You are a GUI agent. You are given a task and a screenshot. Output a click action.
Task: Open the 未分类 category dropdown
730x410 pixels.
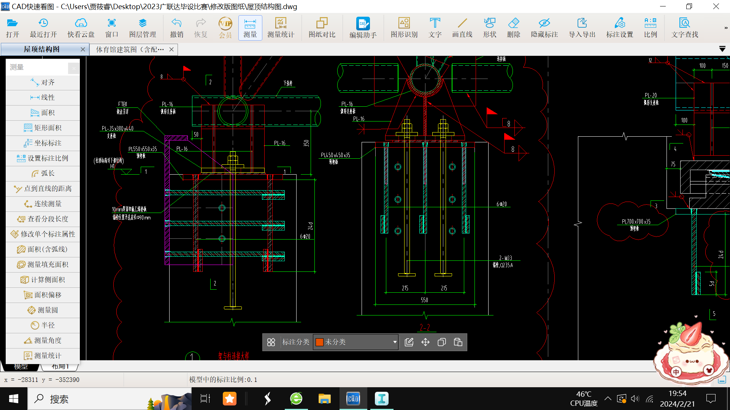pyautogui.click(x=356, y=342)
